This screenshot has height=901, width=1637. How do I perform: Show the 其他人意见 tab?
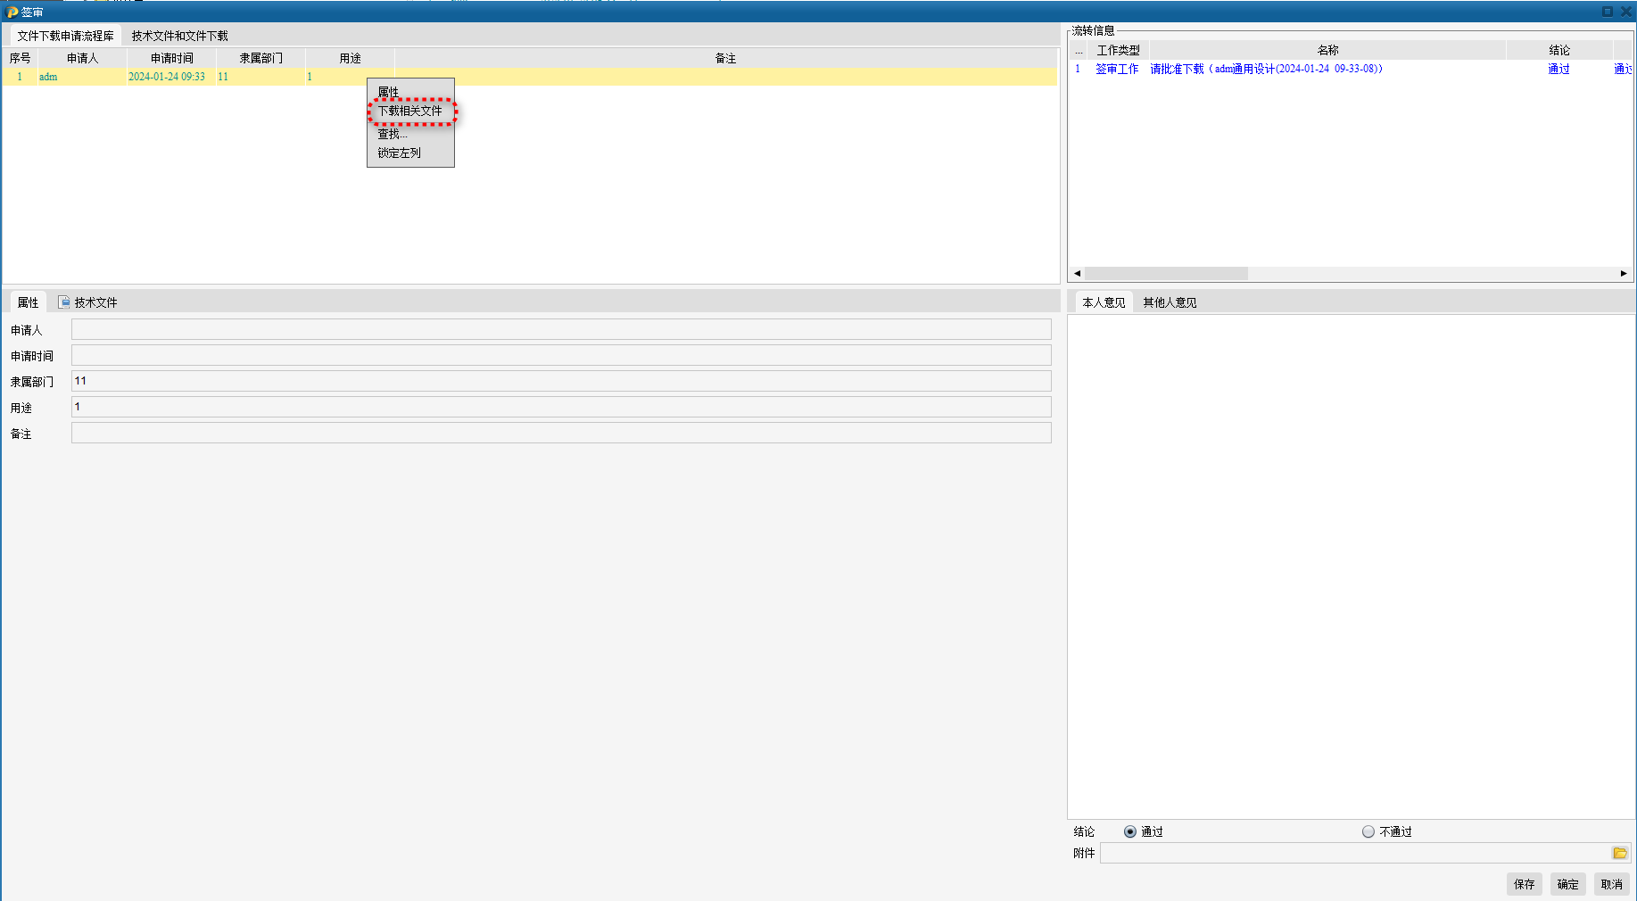(x=1170, y=302)
